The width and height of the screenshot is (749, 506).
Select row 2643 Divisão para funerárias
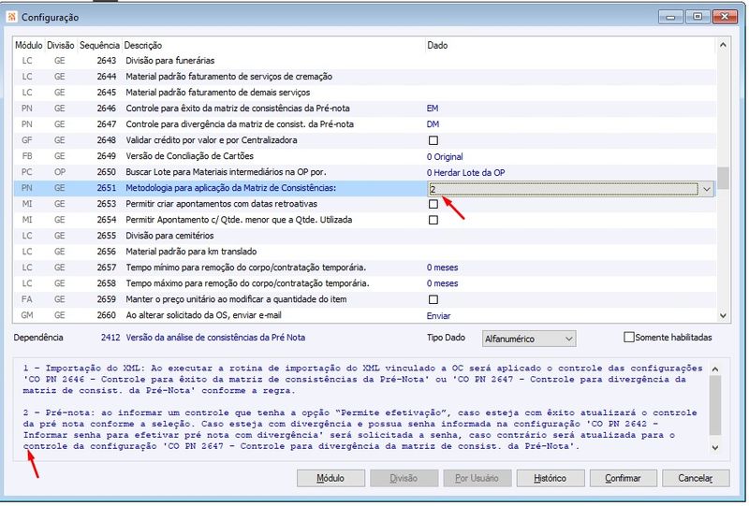pyautogui.click(x=364, y=61)
